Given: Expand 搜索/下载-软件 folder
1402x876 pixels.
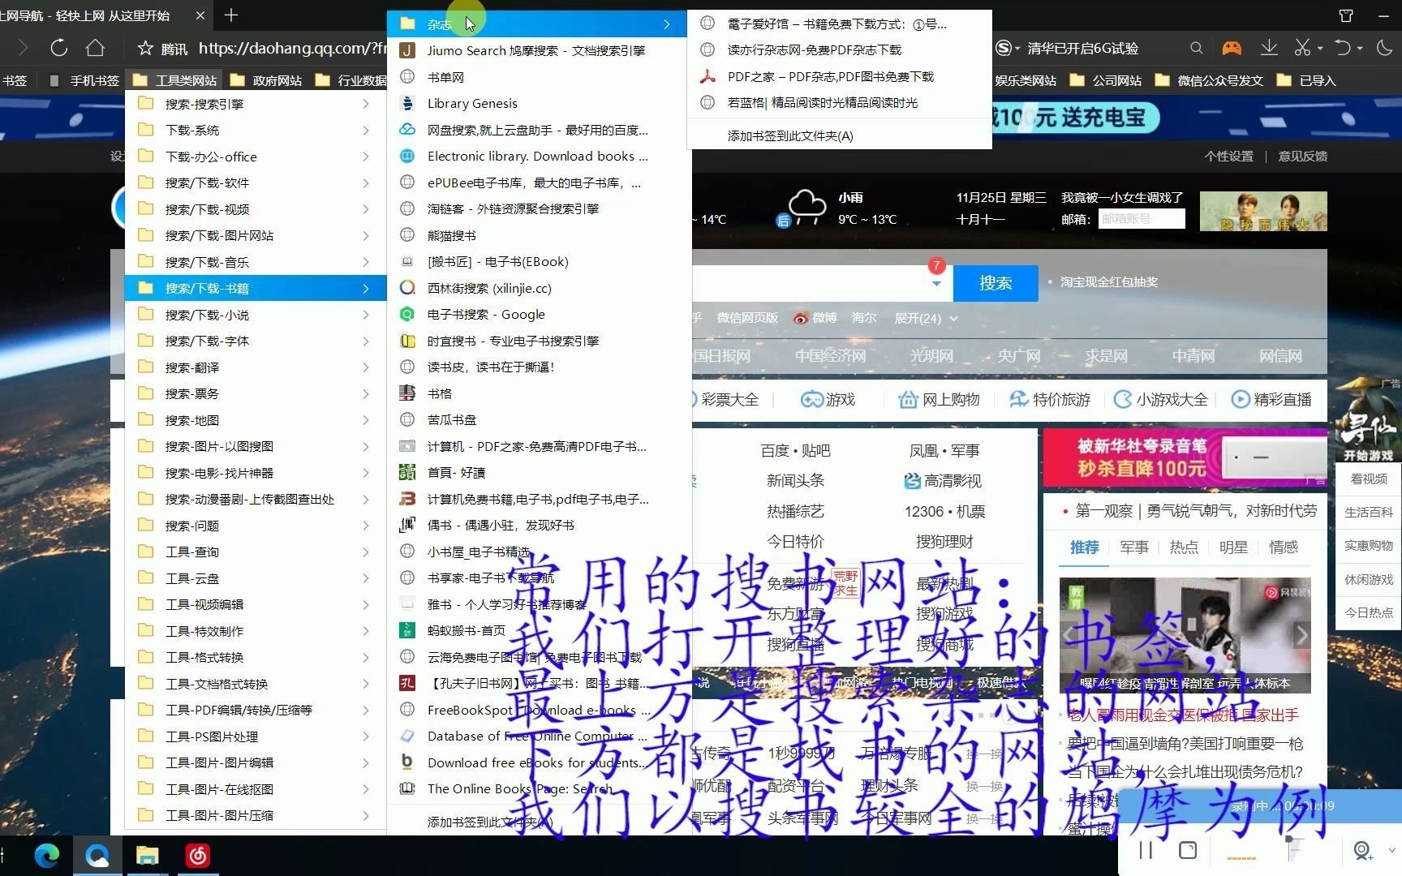Looking at the screenshot, I should (255, 182).
